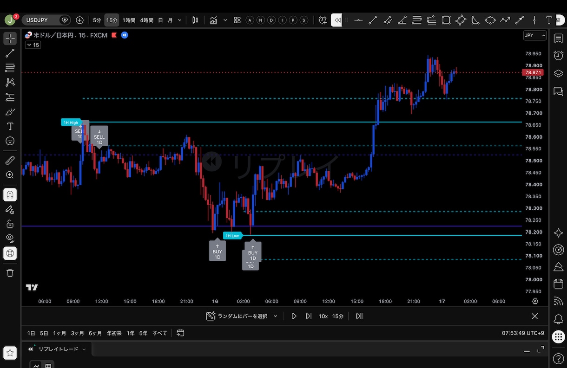Select the trend line drawing tool in left sidebar
This screenshot has height=368, width=567.
click(10, 53)
